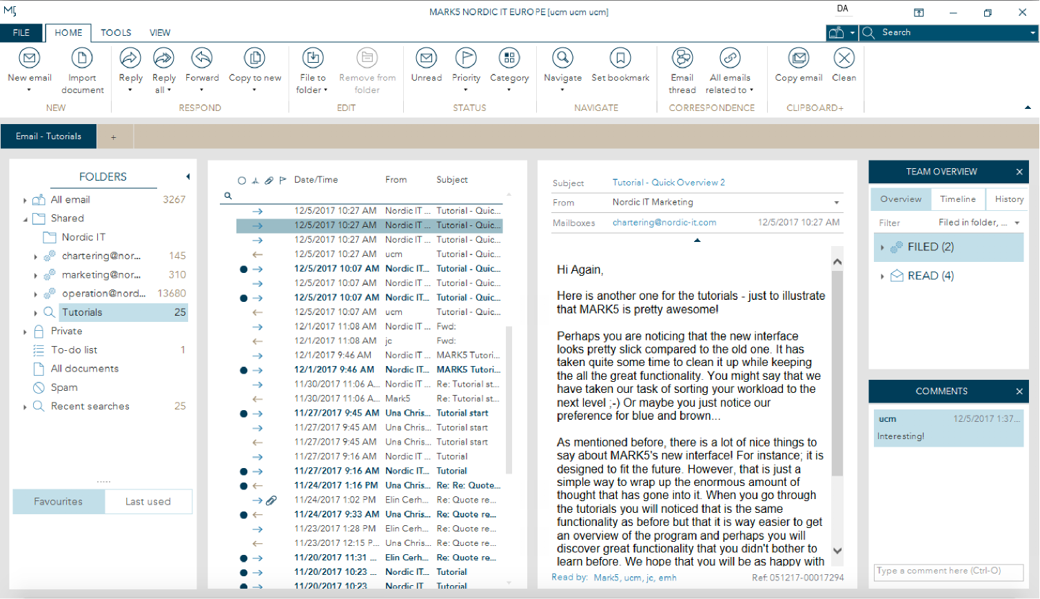Image resolution: width=1040 pixels, height=599 pixels.
Task: Click the Reply all icon
Action: coord(164,58)
